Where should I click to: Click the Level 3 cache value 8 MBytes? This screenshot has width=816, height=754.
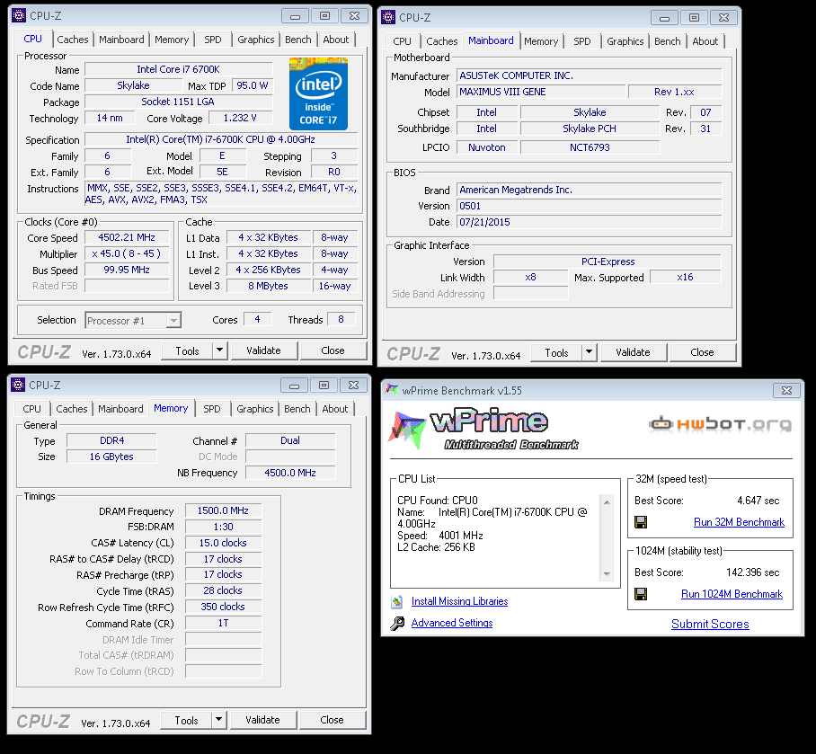coord(268,286)
